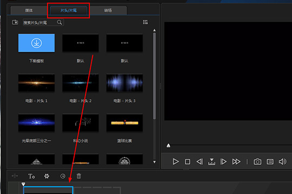Click the library scroll up arrow
The width and height of the screenshot is (292, 194).
point(154,30)
